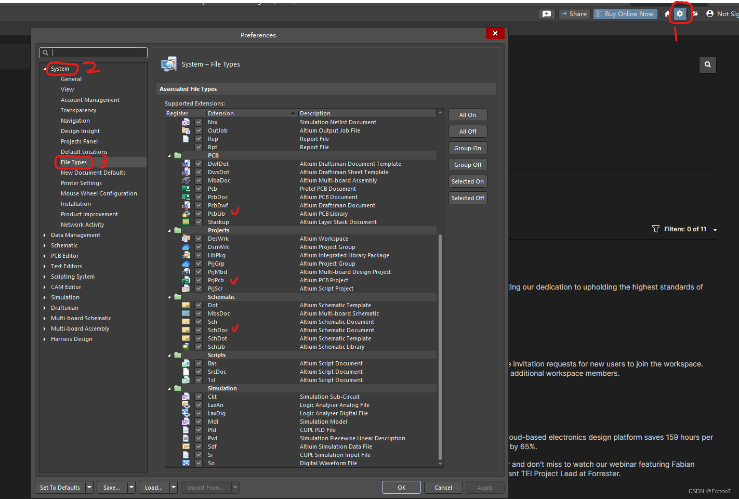Click the Sdf file type icon
Screen dimensions: 739x499
click(x=186, y=447)
